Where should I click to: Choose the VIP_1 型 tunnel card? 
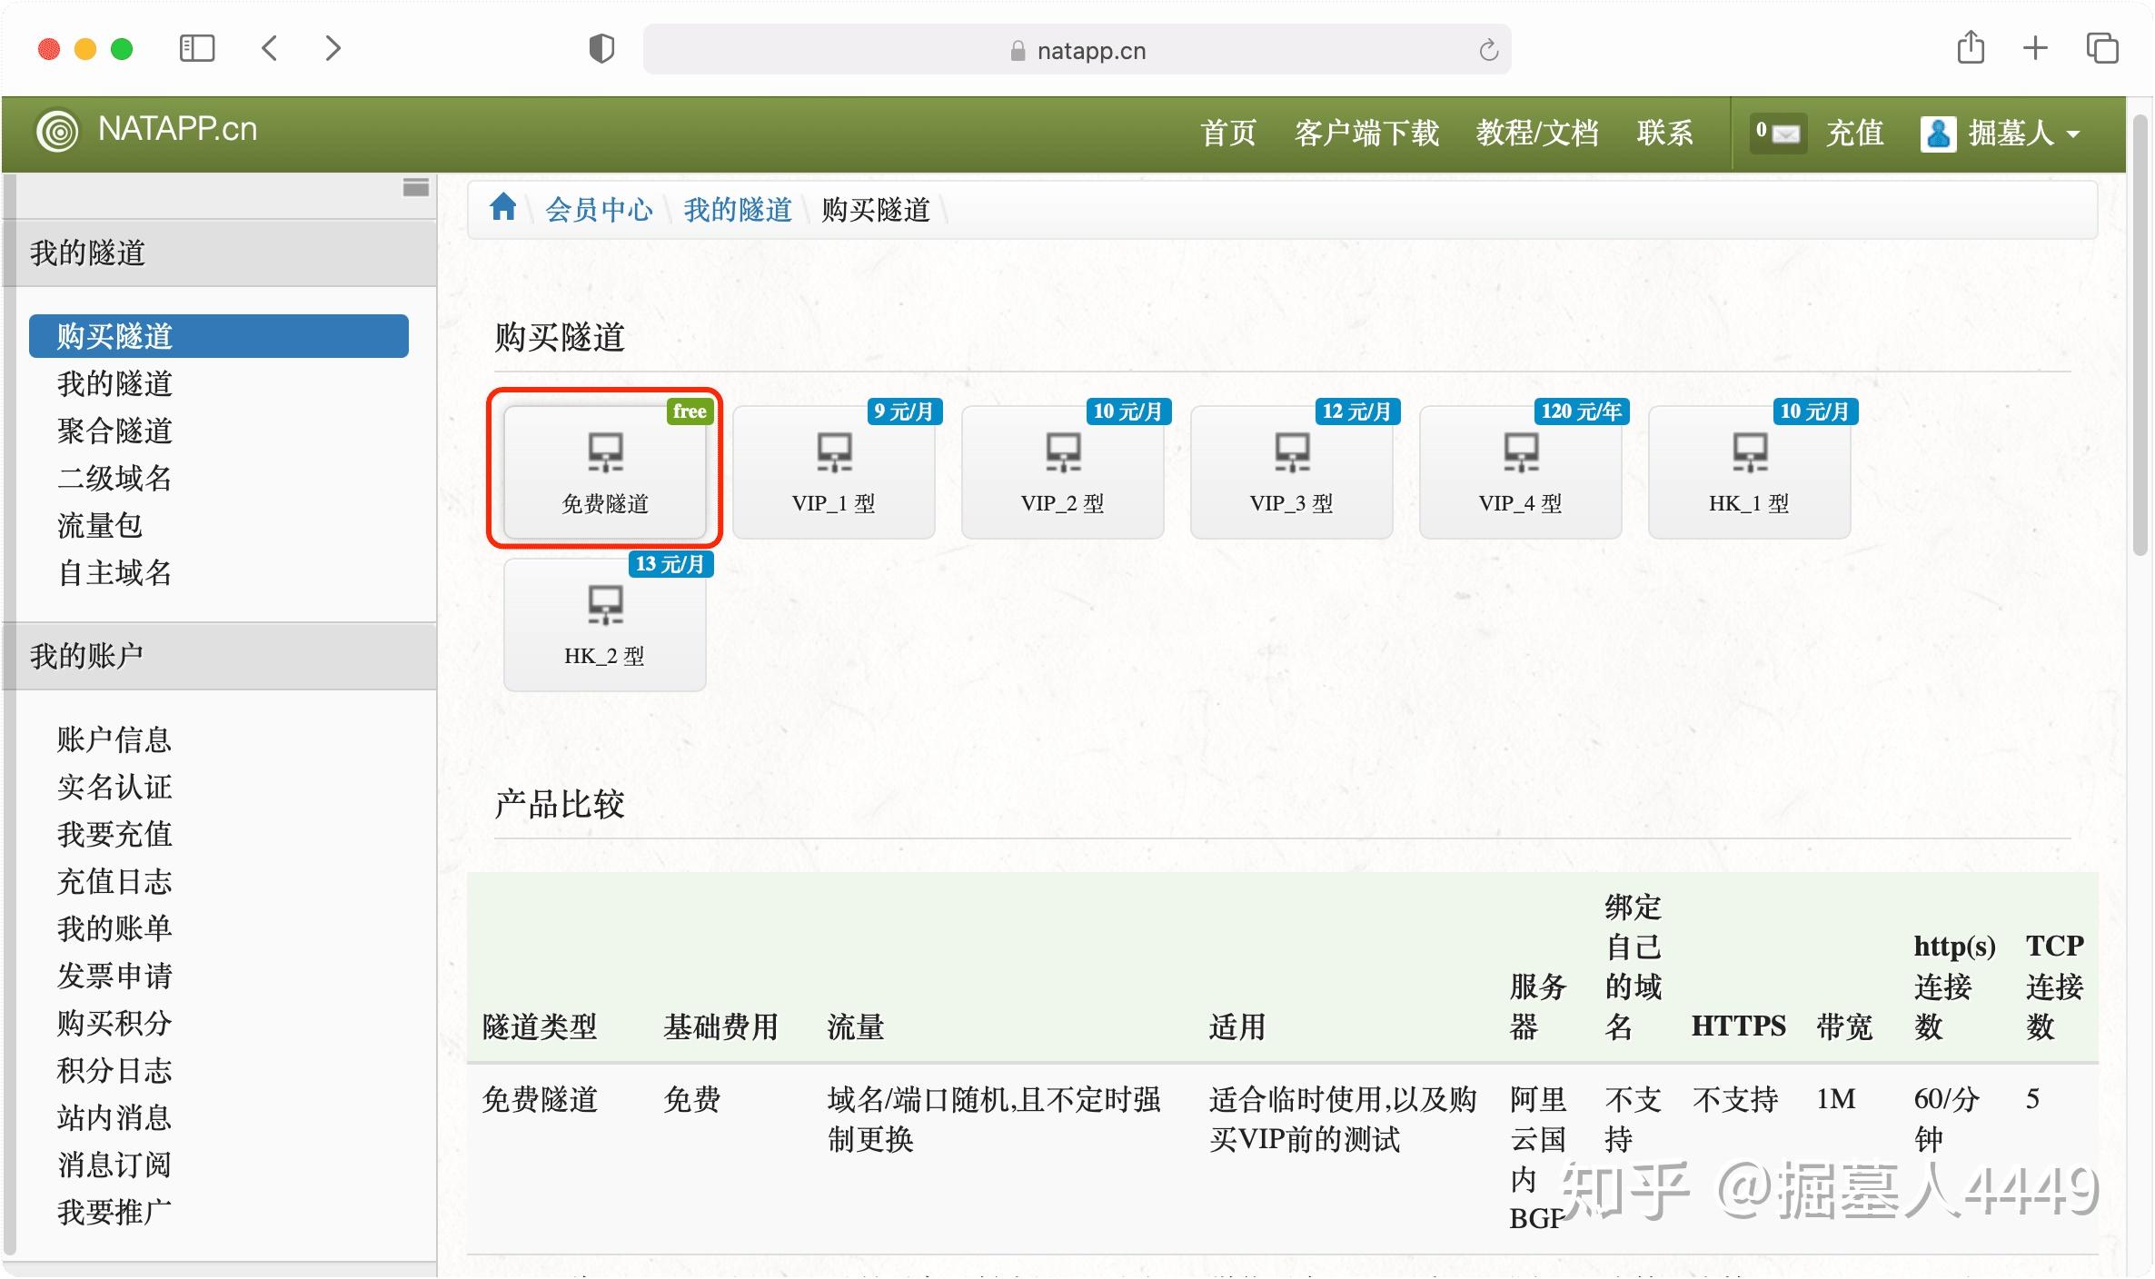pos(833,471)
